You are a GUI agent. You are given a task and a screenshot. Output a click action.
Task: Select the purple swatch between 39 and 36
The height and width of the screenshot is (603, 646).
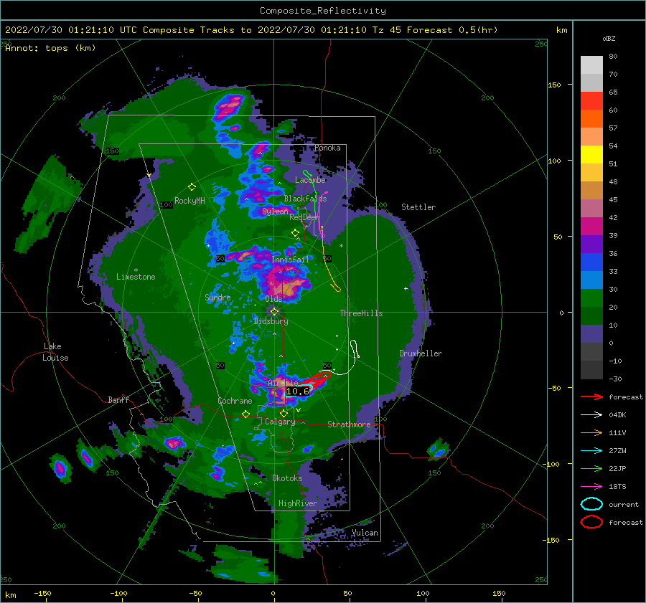[591, 244]
